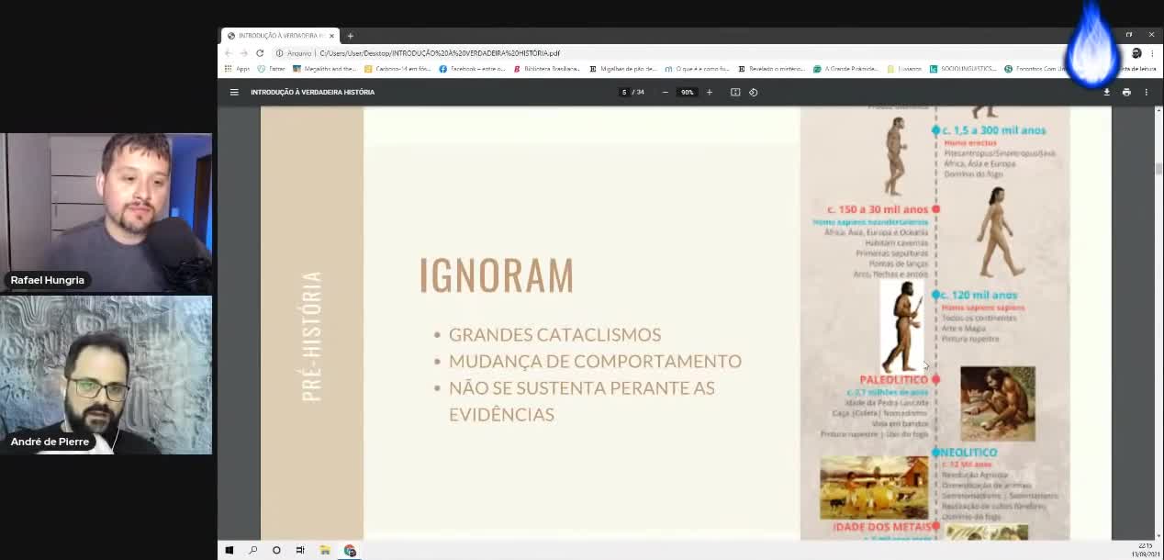Viewport: 1164px width, 560px height.
Task: Click the IDADE DOS METAIS heading
Action: pyautogui.click(x=881, y=527)
